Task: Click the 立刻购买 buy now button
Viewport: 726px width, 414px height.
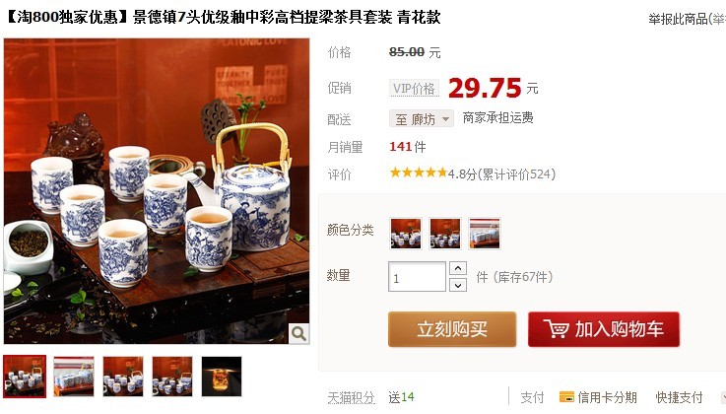Action: (x=452, y=329)
